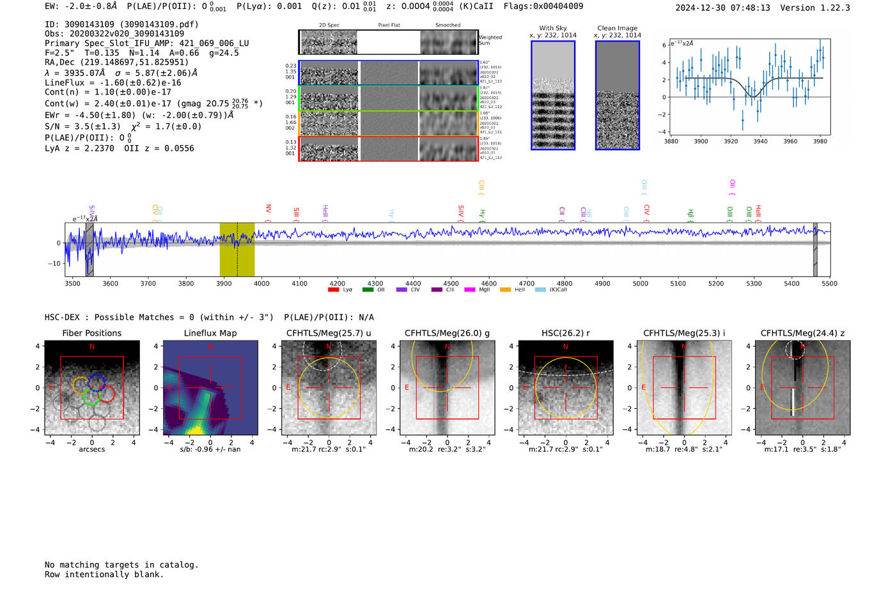Click the orange HeII legend swatch
This screenshot has width=895, height=609.
click(506, 289)
